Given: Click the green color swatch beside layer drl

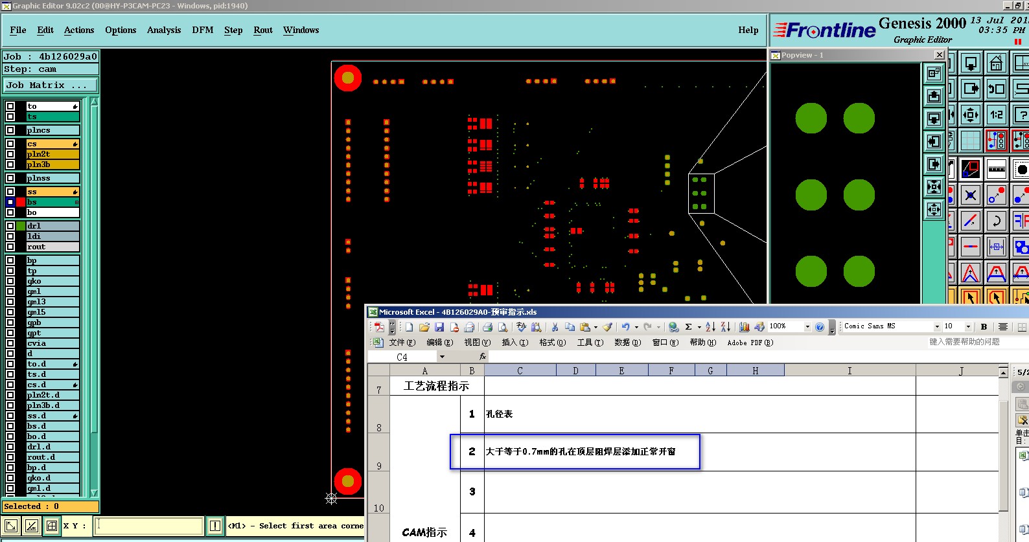Looking at the screenshot, I should [x=21, y=226].
